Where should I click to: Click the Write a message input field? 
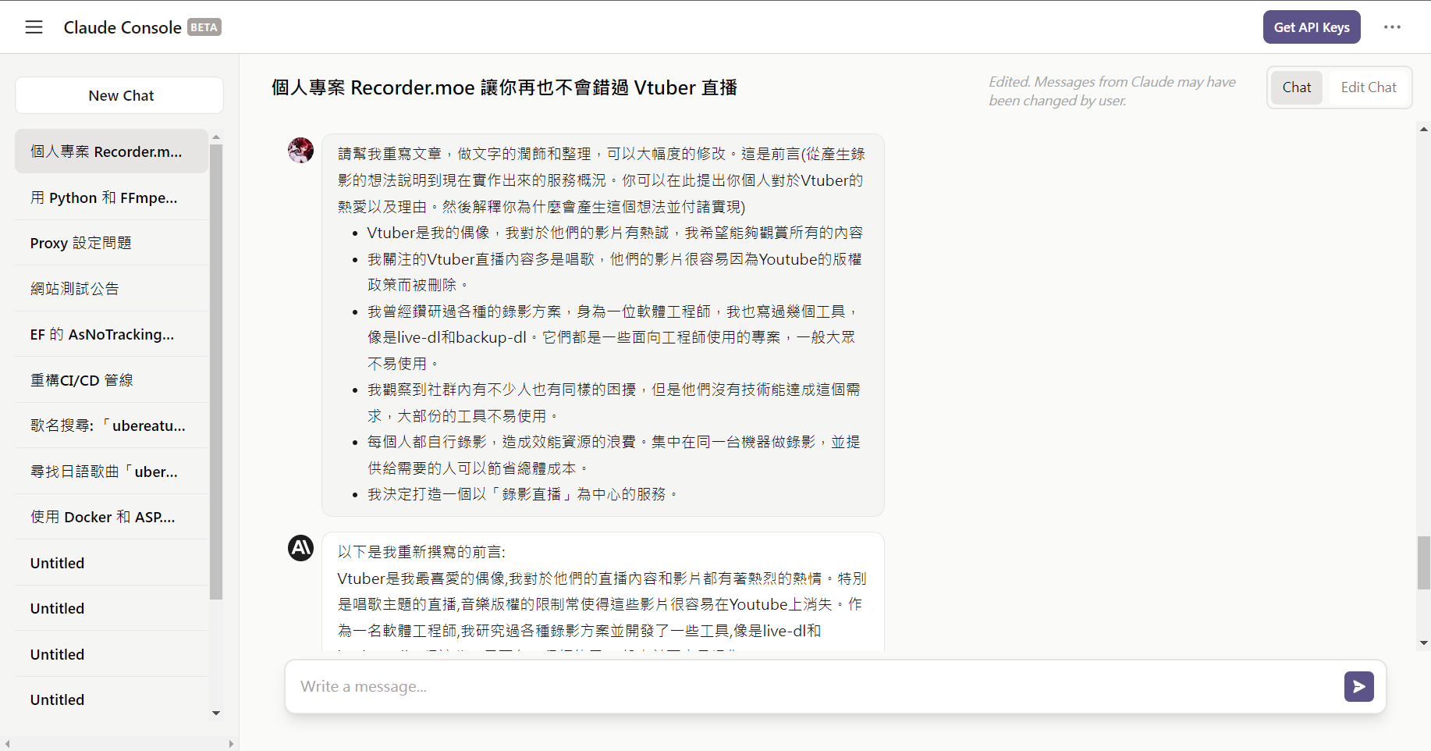tap(811, 686)
